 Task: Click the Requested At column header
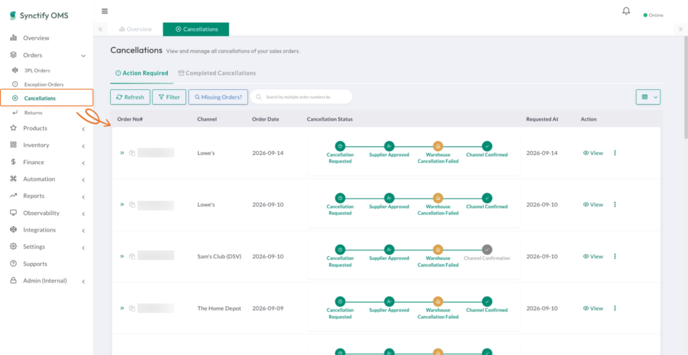tap(542, 119)
